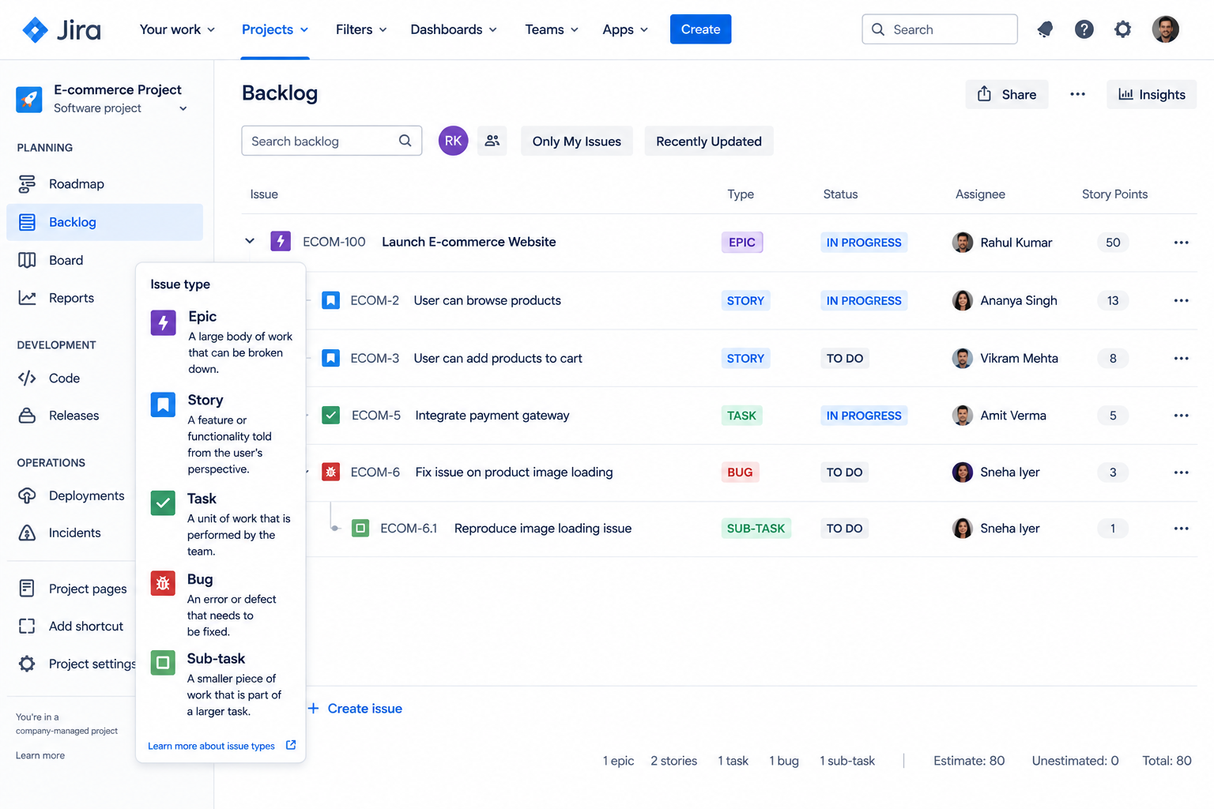Click the Epic lightning icon in Issue type panel
This screenshot has height=809, width=1214.
[x=163, y=322]
